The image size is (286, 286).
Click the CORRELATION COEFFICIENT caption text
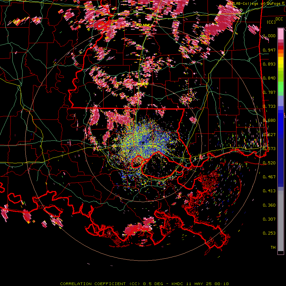[100, 284]
